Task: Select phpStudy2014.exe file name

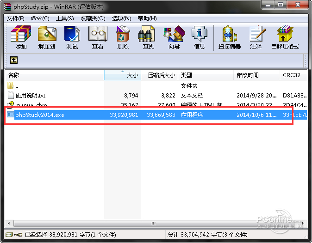Action: click(40, 115)
